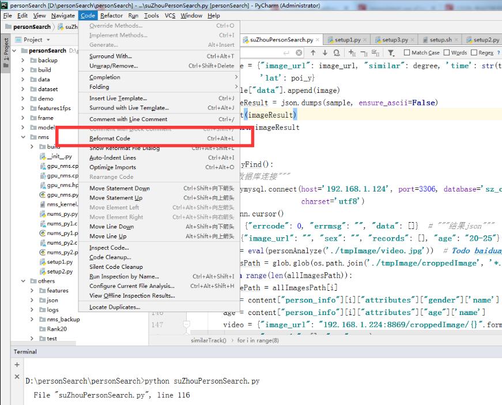Enable the Match Case checkbox
The height and width of the screenshot is (405, 502).
coord(407,52)
